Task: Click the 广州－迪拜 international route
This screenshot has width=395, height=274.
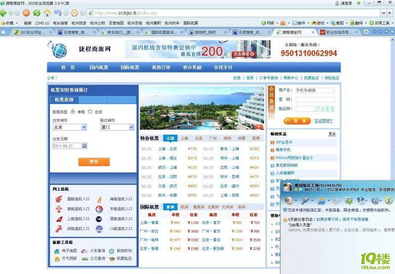Action: click(149, 240)
